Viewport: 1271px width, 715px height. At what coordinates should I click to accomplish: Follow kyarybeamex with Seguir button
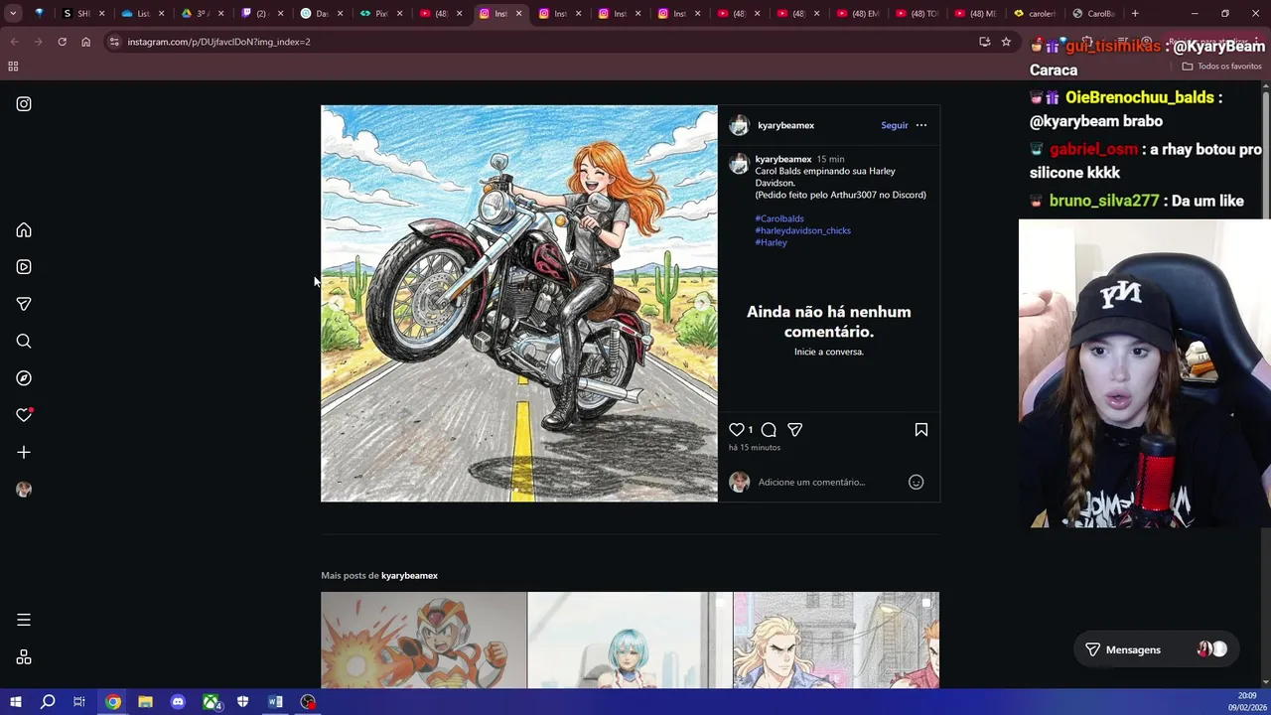[x=895, y=125]
